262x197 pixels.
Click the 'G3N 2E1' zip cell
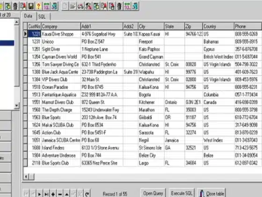click(x=194, y=102)
